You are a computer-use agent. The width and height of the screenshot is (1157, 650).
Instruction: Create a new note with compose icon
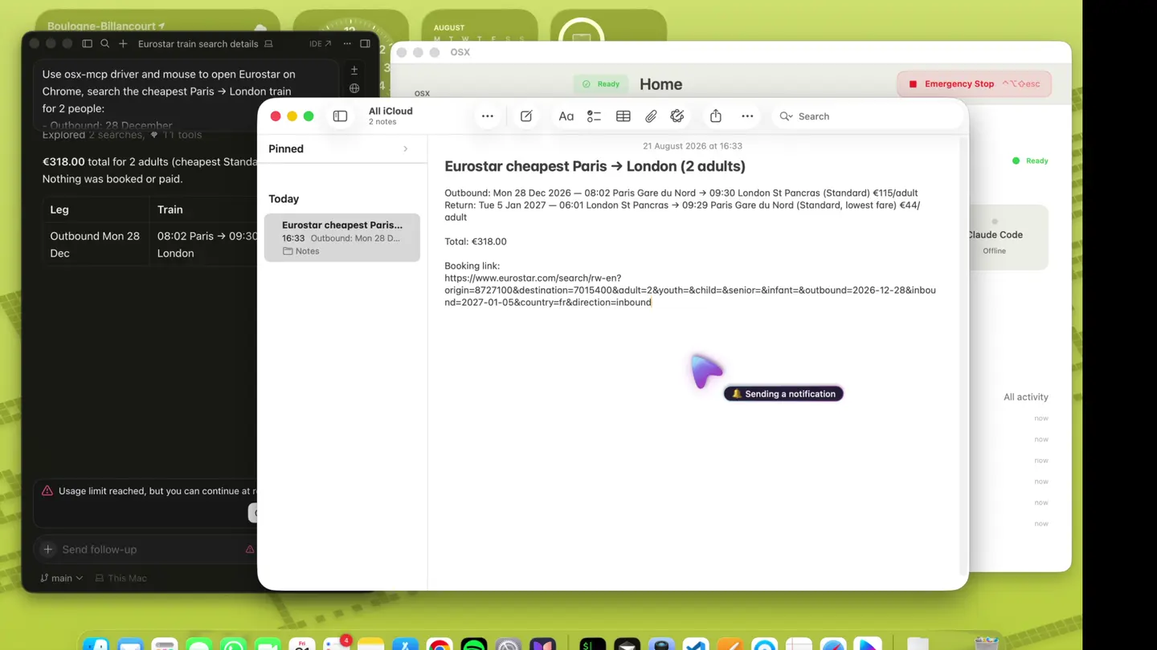pos(526,116)
